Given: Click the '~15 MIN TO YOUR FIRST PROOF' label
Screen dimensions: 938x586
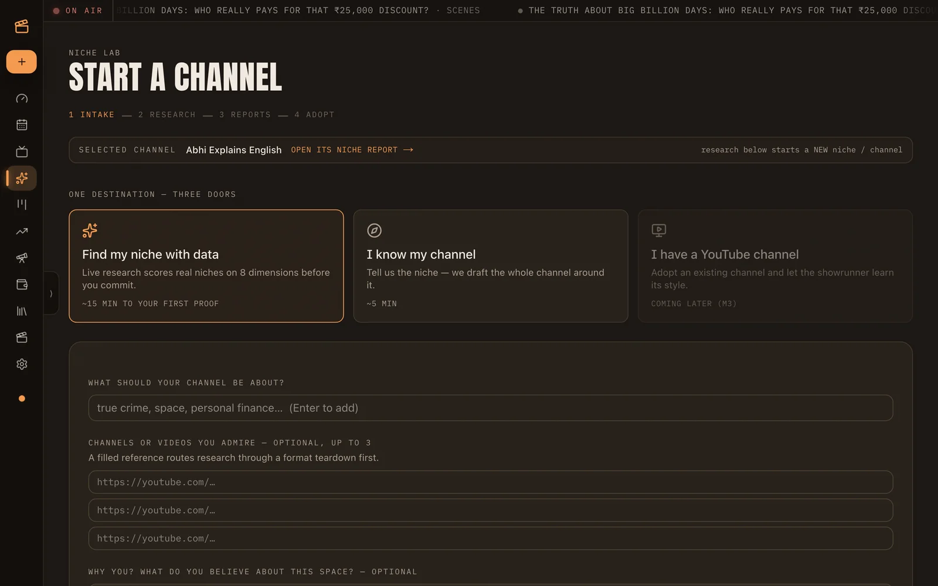Looking at the screenshot, I should click(x=151, y=304).
